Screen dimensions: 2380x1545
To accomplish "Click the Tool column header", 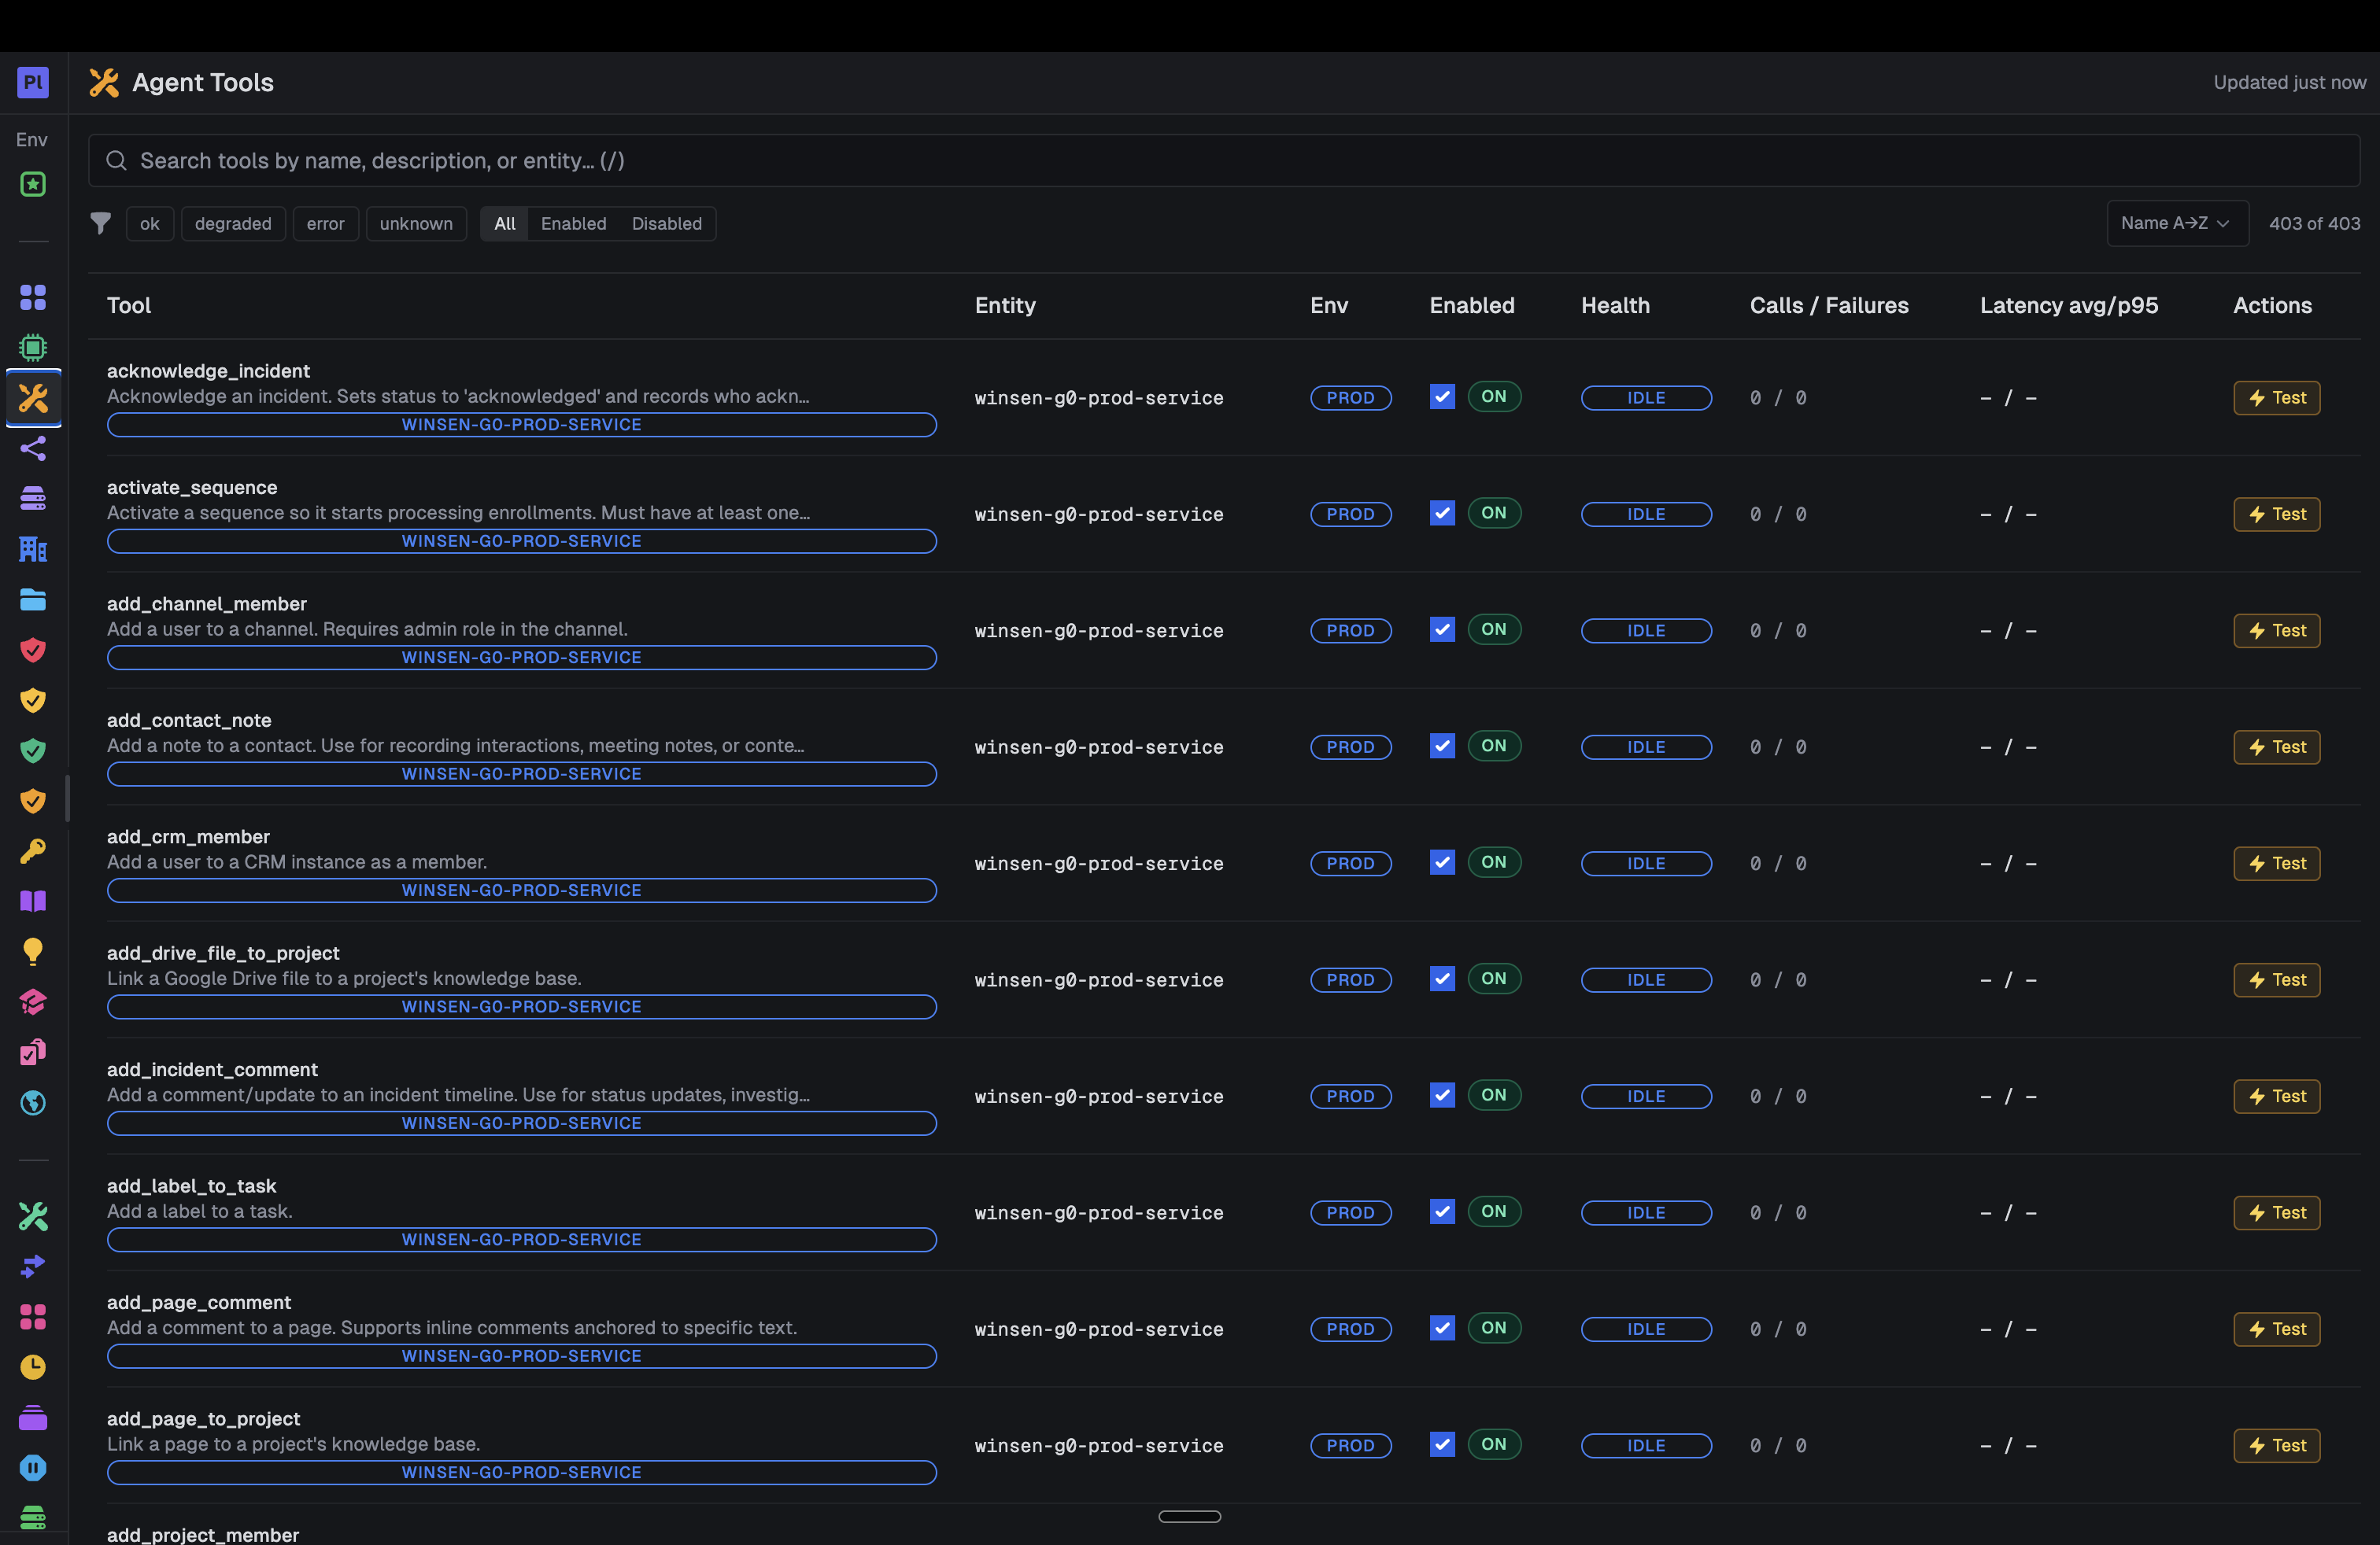I will coord(129,306).
